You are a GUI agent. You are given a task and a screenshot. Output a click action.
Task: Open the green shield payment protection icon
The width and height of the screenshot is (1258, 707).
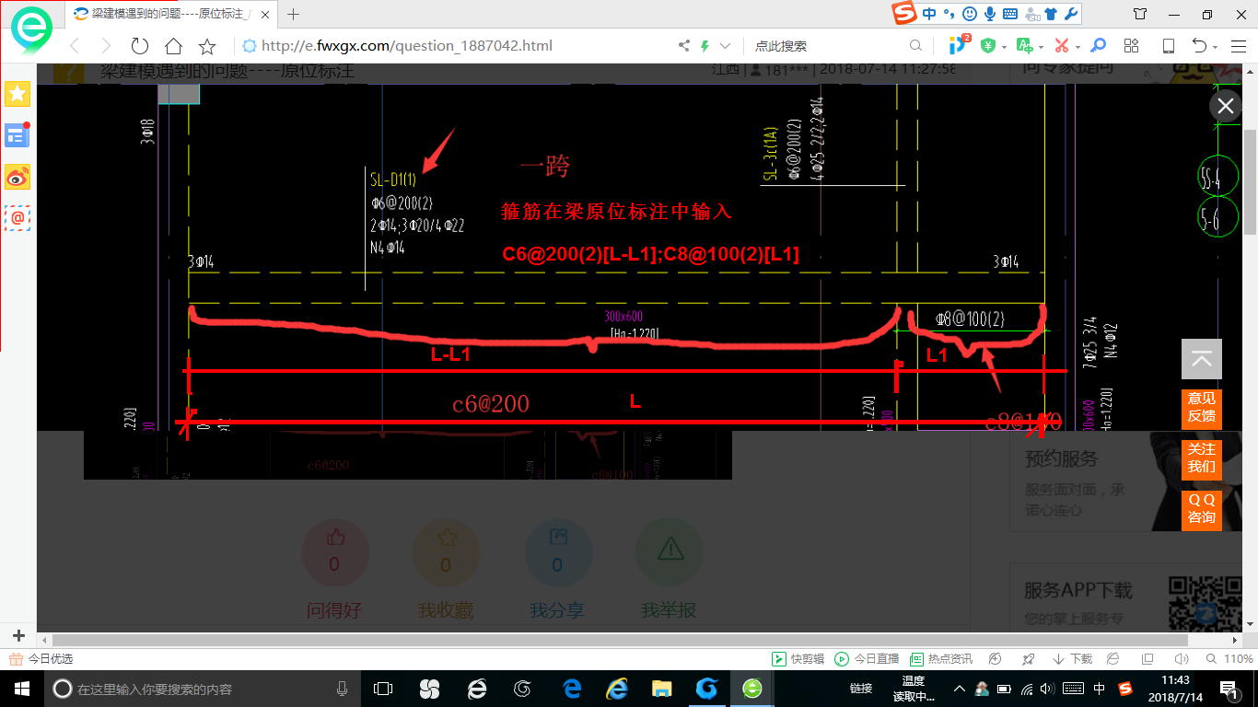(988, 46)
